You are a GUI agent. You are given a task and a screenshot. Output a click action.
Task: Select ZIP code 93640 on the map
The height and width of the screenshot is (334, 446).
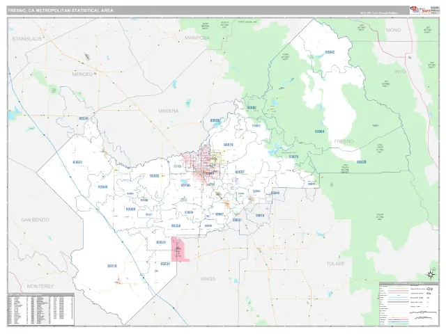[x=102, y=187]
